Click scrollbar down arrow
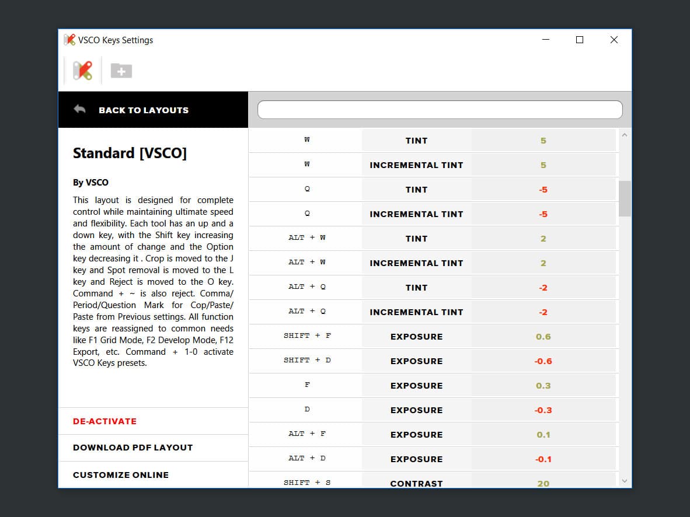The width and height of the screenshot is (690, 517). click(625, 481)
